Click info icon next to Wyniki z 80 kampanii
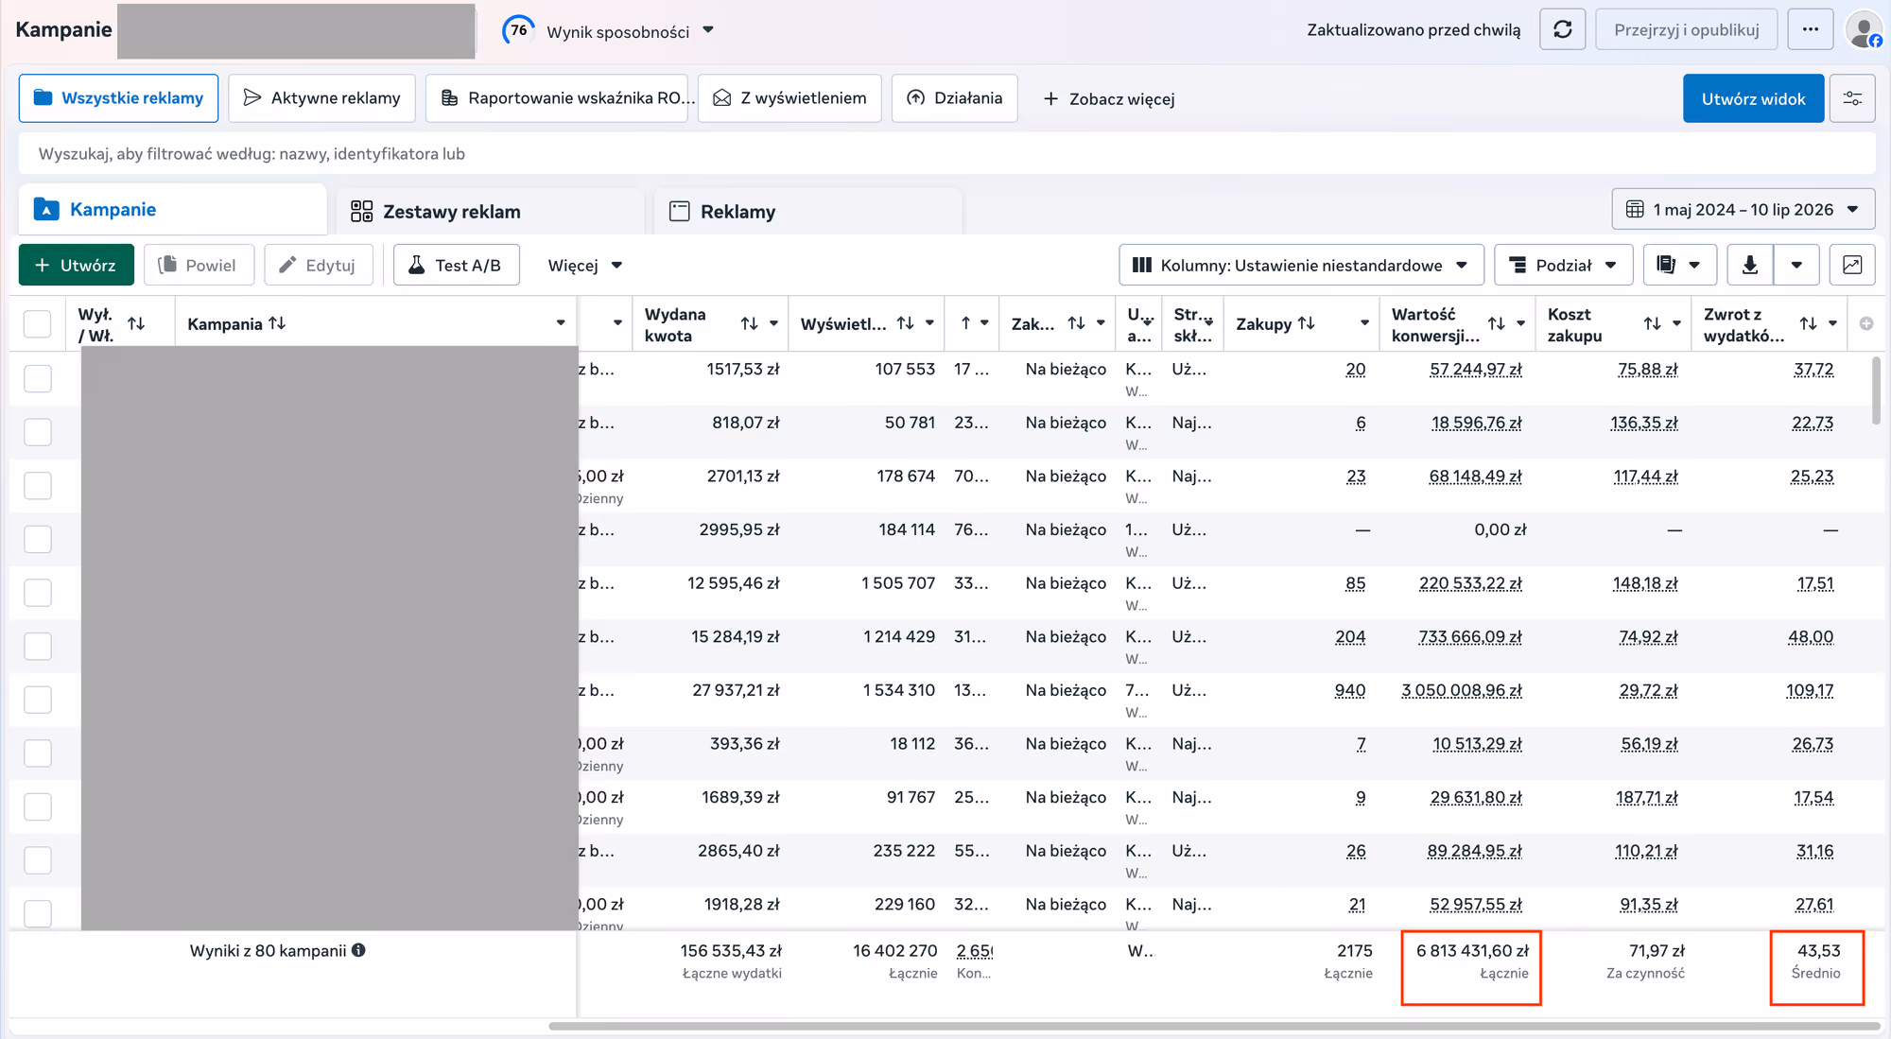The image size is (1891, 1039). [x=358, y=950]
